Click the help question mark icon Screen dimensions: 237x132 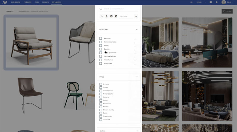(217, 2)
